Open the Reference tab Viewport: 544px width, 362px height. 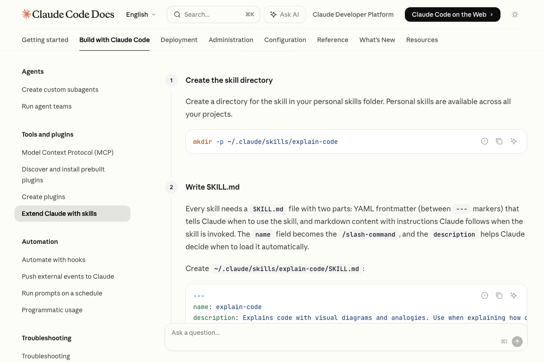coord(333,40)
